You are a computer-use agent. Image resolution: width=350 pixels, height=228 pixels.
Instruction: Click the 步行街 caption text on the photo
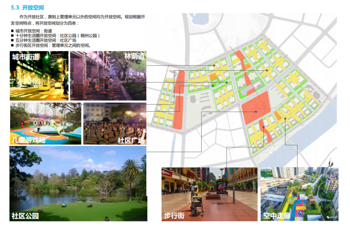175,216
